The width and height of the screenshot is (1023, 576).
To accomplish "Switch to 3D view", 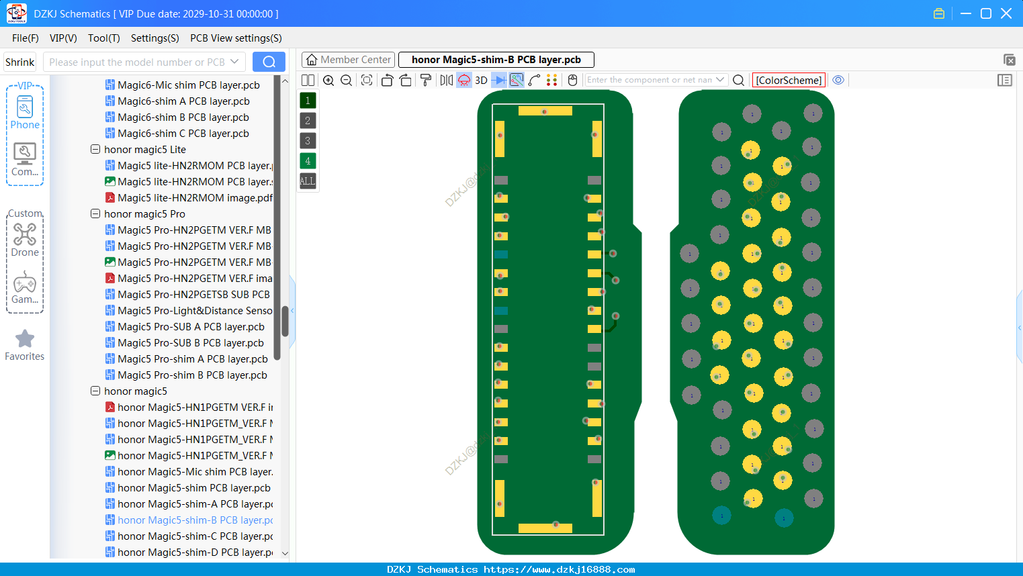I will 481,80.
